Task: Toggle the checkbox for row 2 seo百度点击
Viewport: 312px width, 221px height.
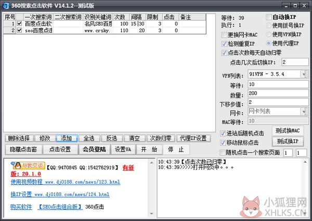Action: pos(19,30)
